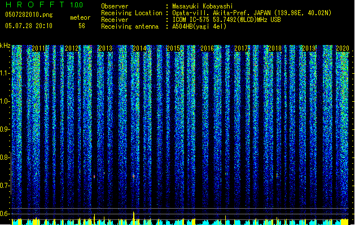Viewport: 355px width, 225px height.
Task: Click the Receiving Location label
Action: click(132, 13)
